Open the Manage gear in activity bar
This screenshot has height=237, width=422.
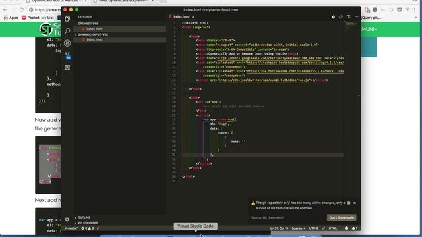67,219
